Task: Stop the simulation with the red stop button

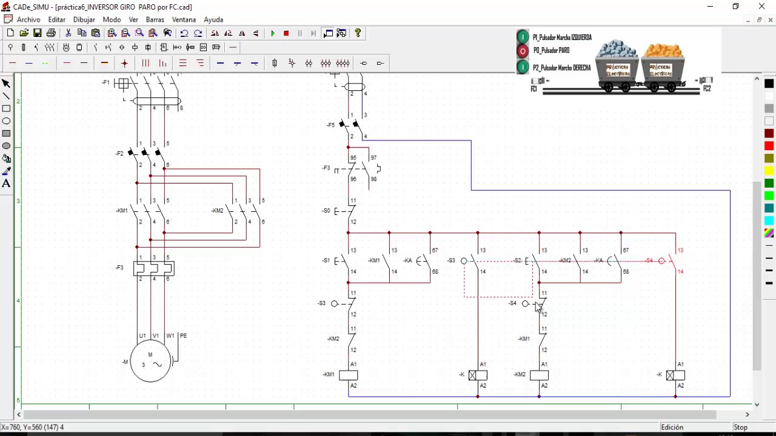Action: click(286, 33)
